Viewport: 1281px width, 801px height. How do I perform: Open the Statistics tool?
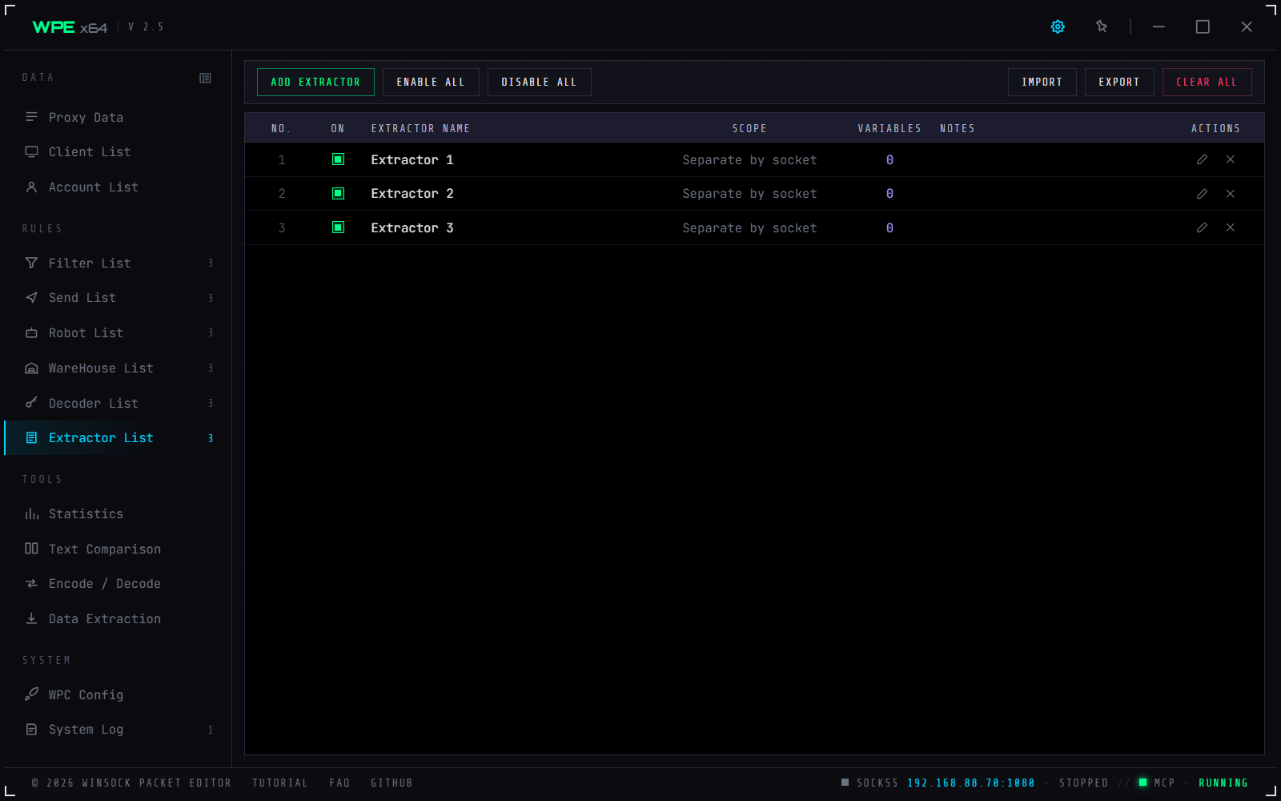(x=118, y=514)
